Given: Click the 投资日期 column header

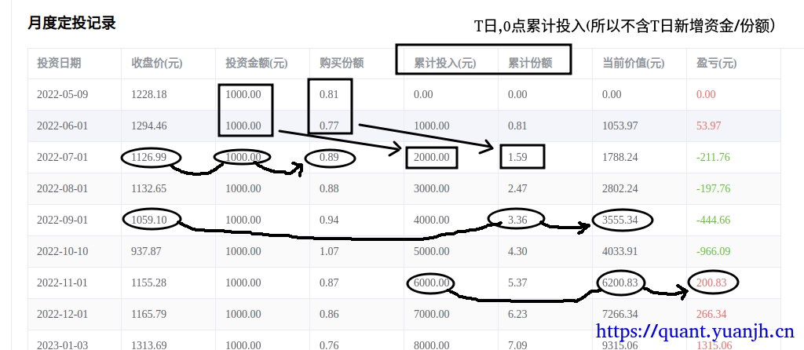Looking at the screenshot, I should click(x=59, y=64).
